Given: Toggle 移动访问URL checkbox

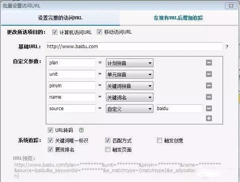Looking at the screenshot, I should click(99, 32).
